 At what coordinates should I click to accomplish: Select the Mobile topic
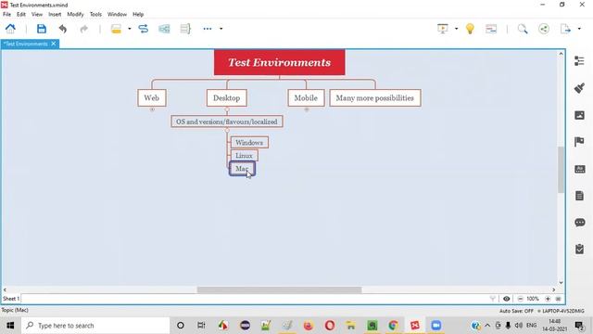pyautogui.click(x=306, y=97)
